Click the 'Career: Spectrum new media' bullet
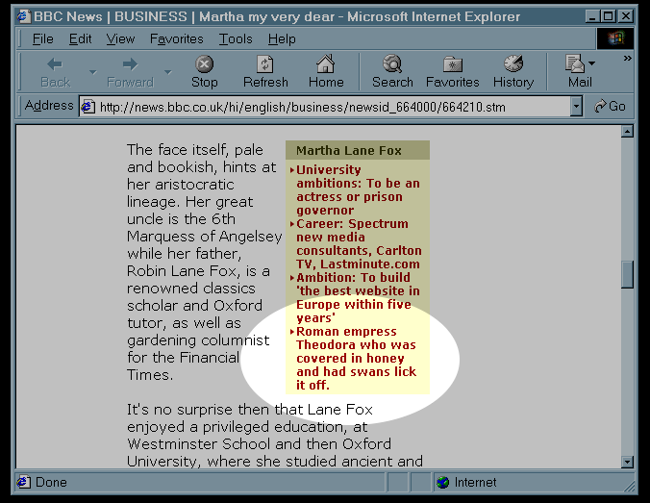This screenshot has width=650, height=503. [x=359, y=244]
